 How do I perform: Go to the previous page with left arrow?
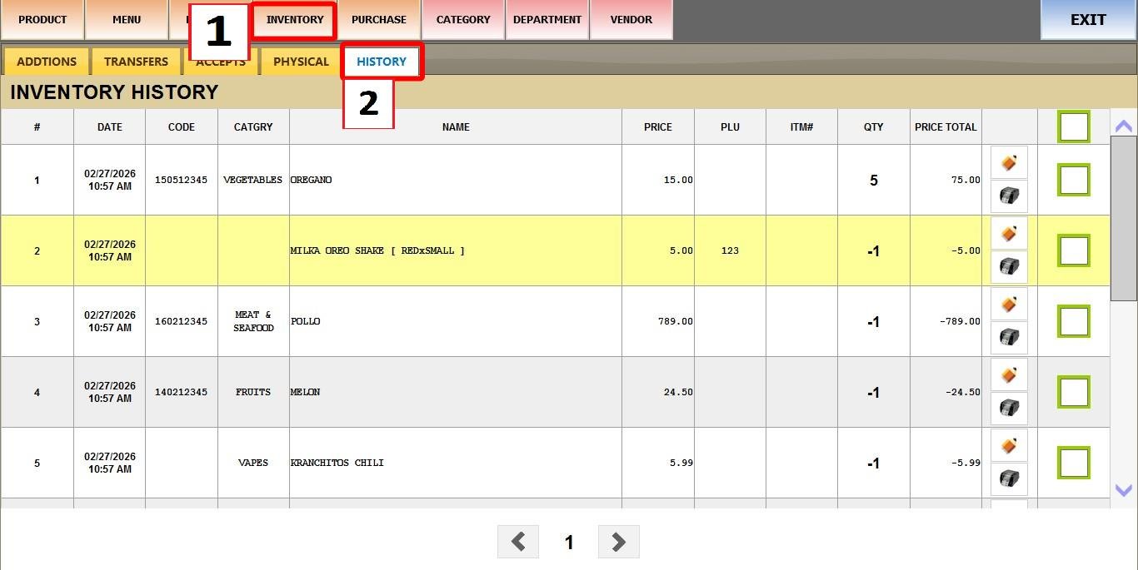518,543
